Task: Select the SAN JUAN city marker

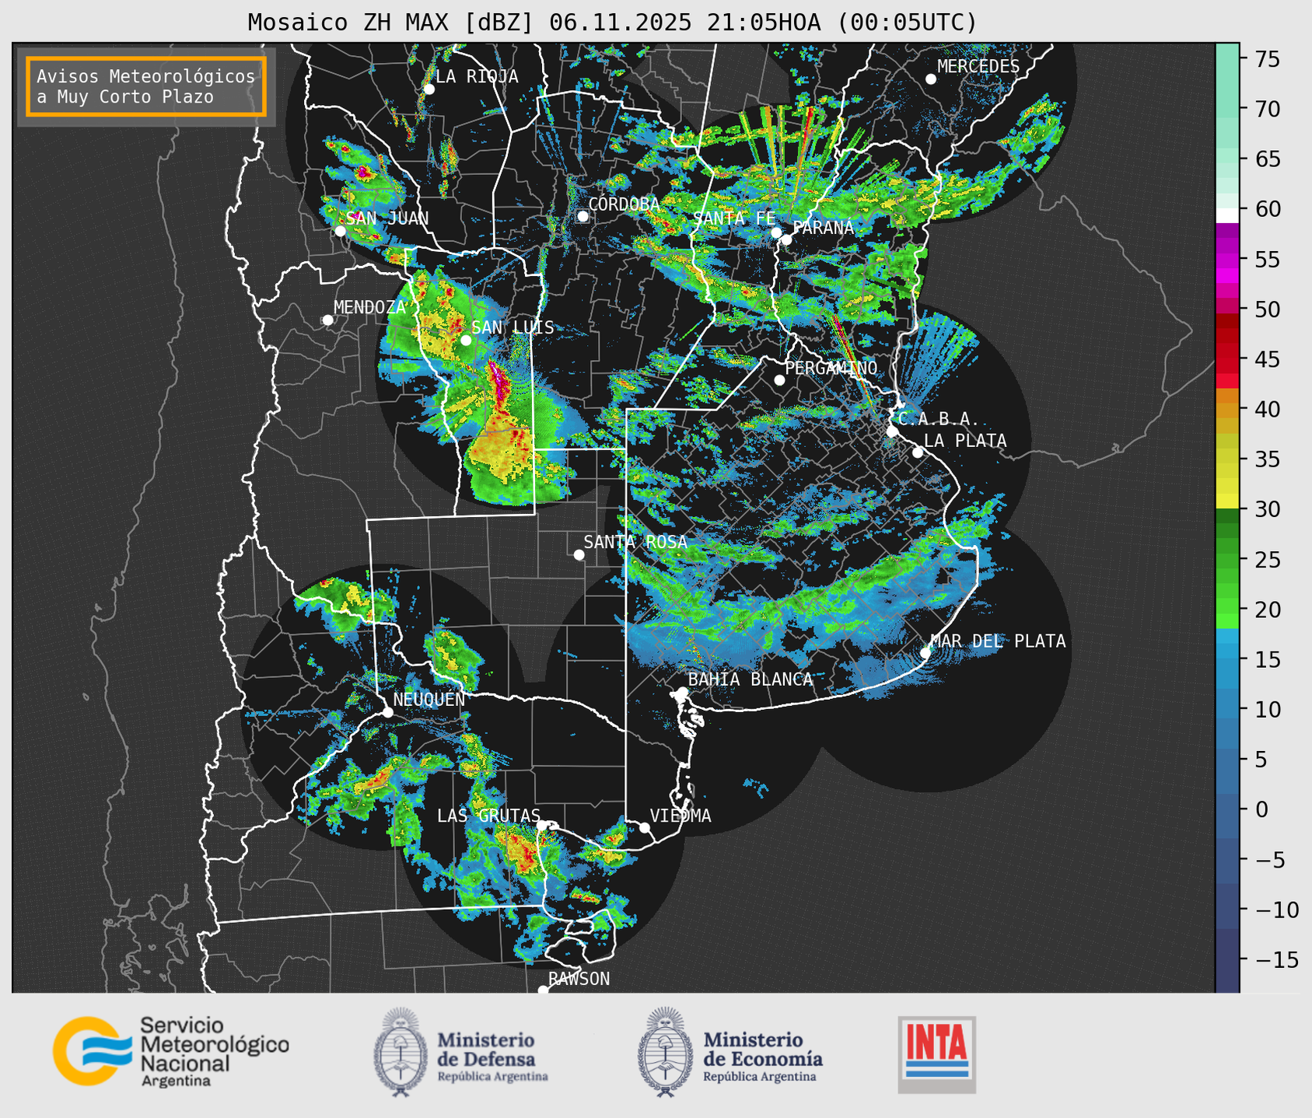Action: point(340,231)
